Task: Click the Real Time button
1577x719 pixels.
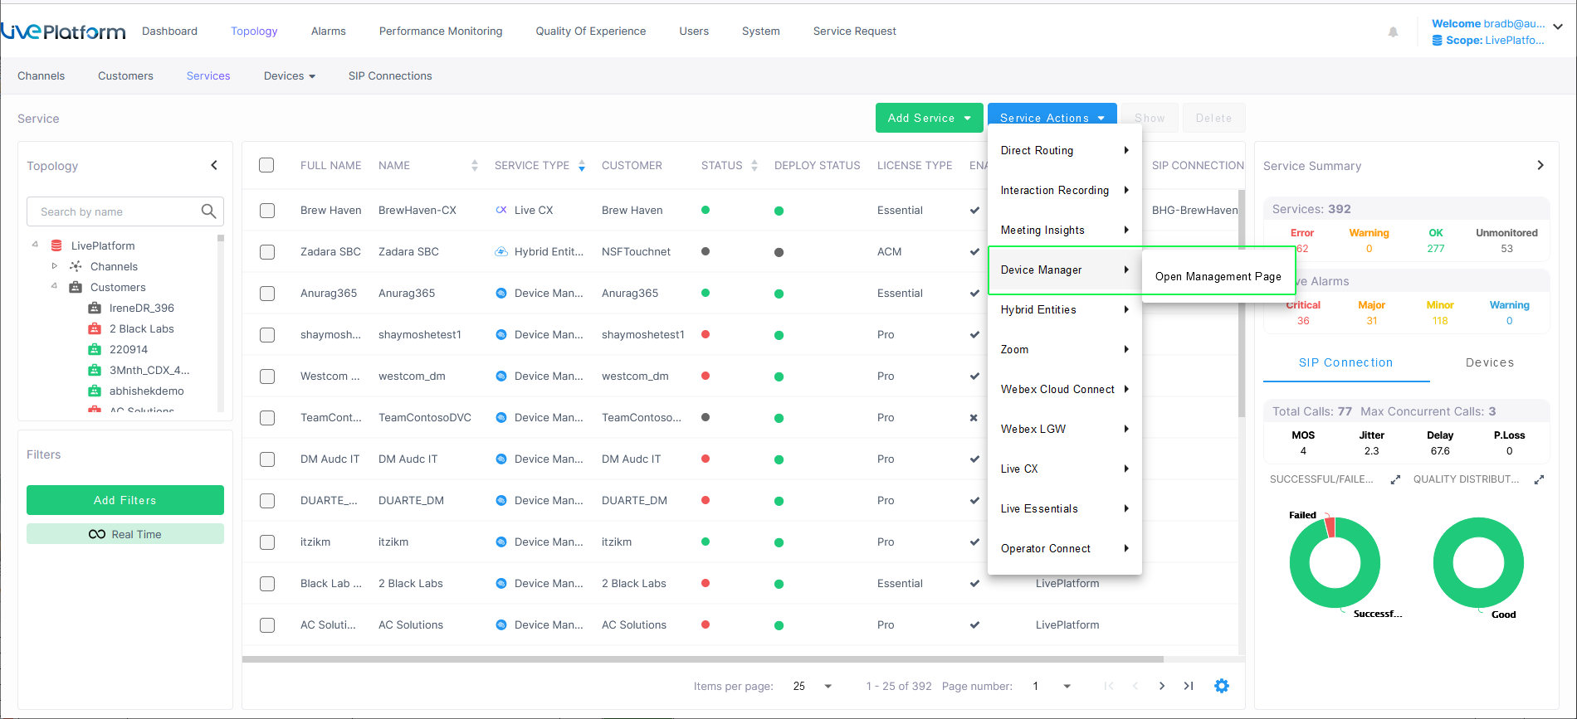Action: pyautogui.click(x=125, y=534)
